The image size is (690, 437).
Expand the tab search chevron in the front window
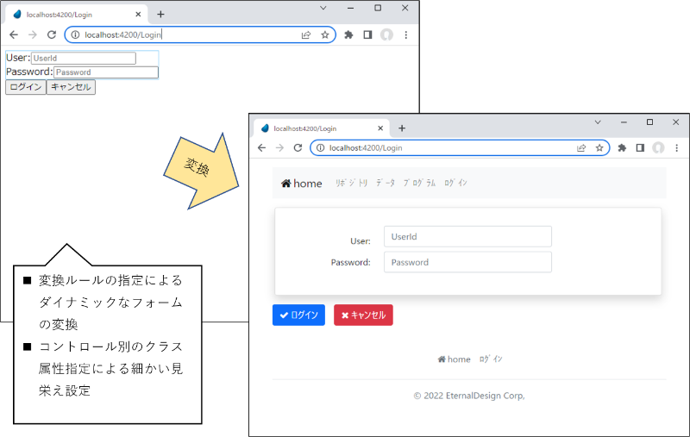pos(597,122)
